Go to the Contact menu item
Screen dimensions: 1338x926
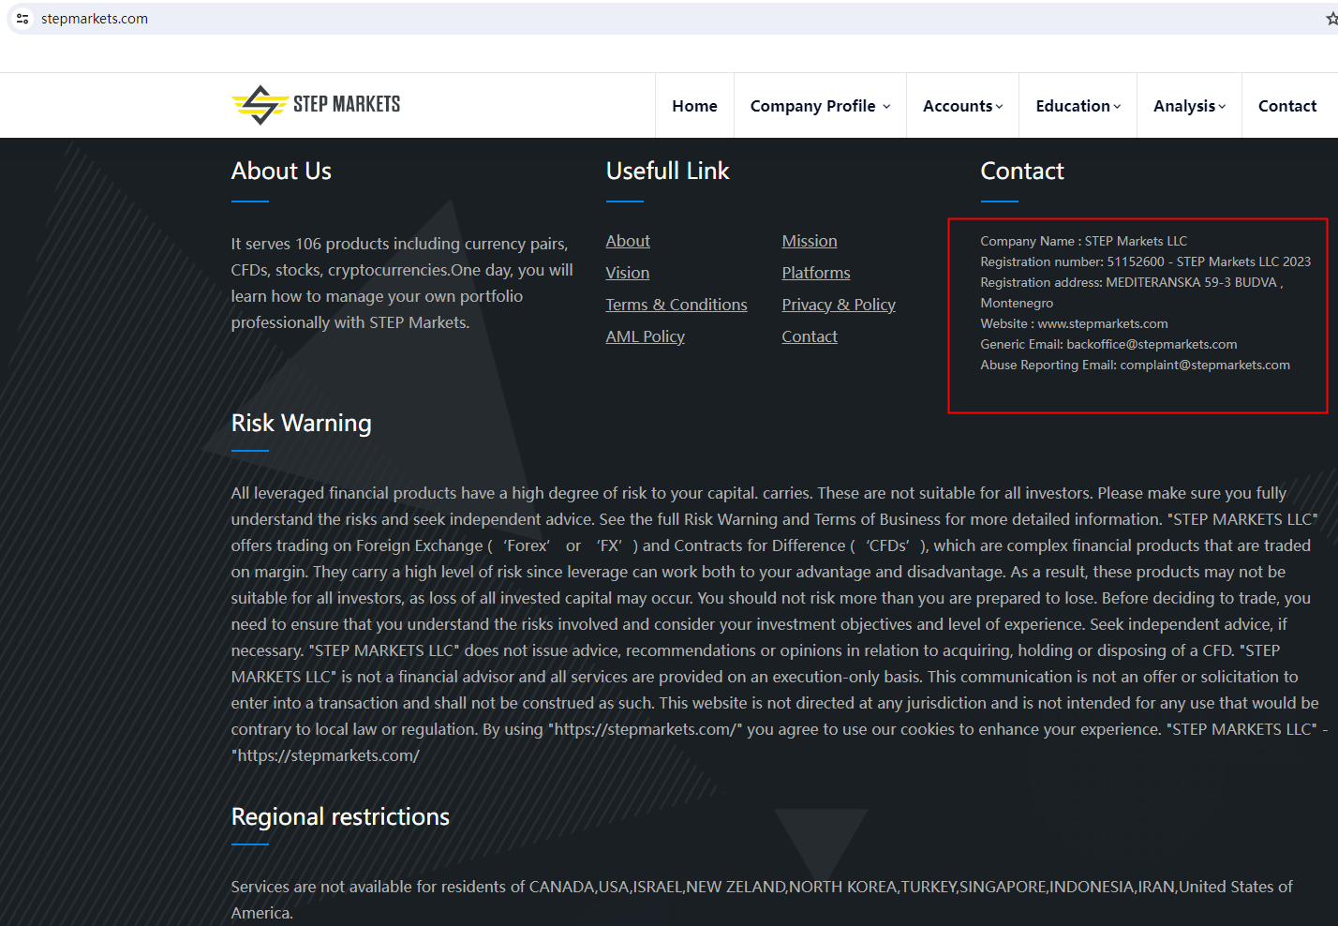(x=1287, y=106)
